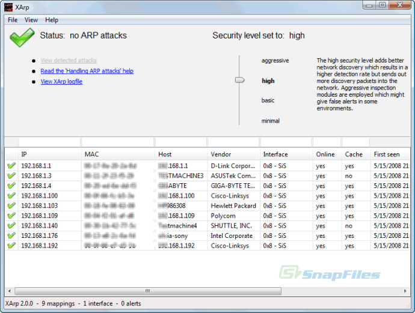Click green checkmark icon for 192.168.1.140

pyautogui.click(x=11, y=225)
